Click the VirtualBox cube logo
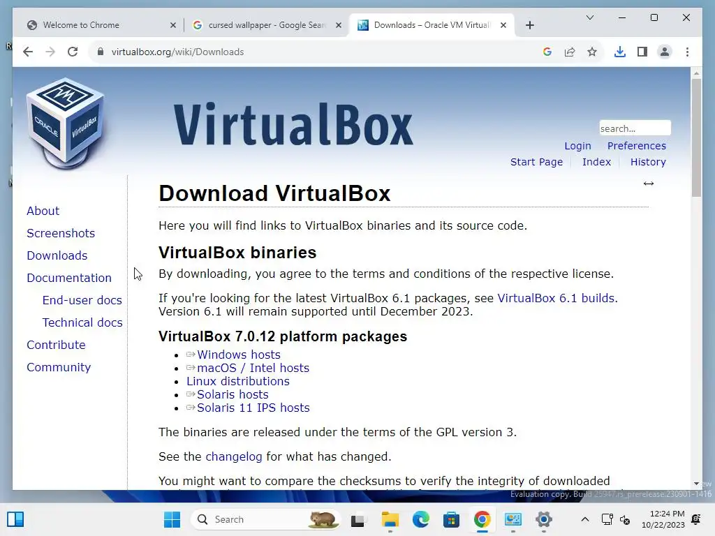The width and height of the screenshot is (715, 536). click(x=65, y=123)
